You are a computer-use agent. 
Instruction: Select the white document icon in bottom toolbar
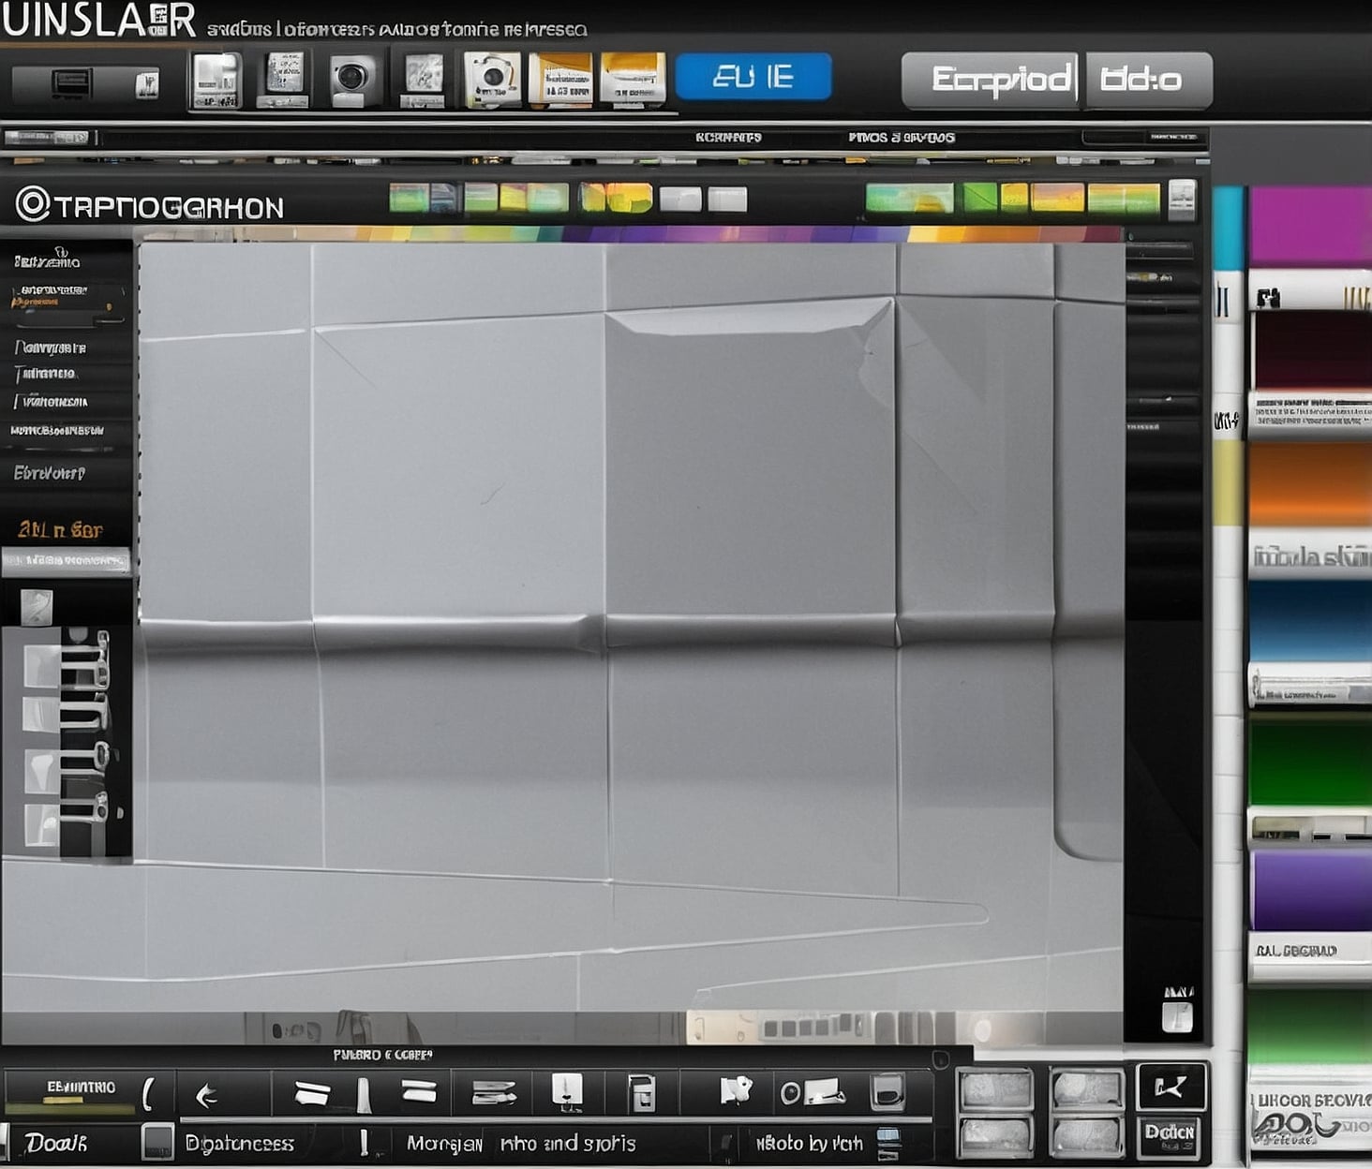tap(567, 1091)
